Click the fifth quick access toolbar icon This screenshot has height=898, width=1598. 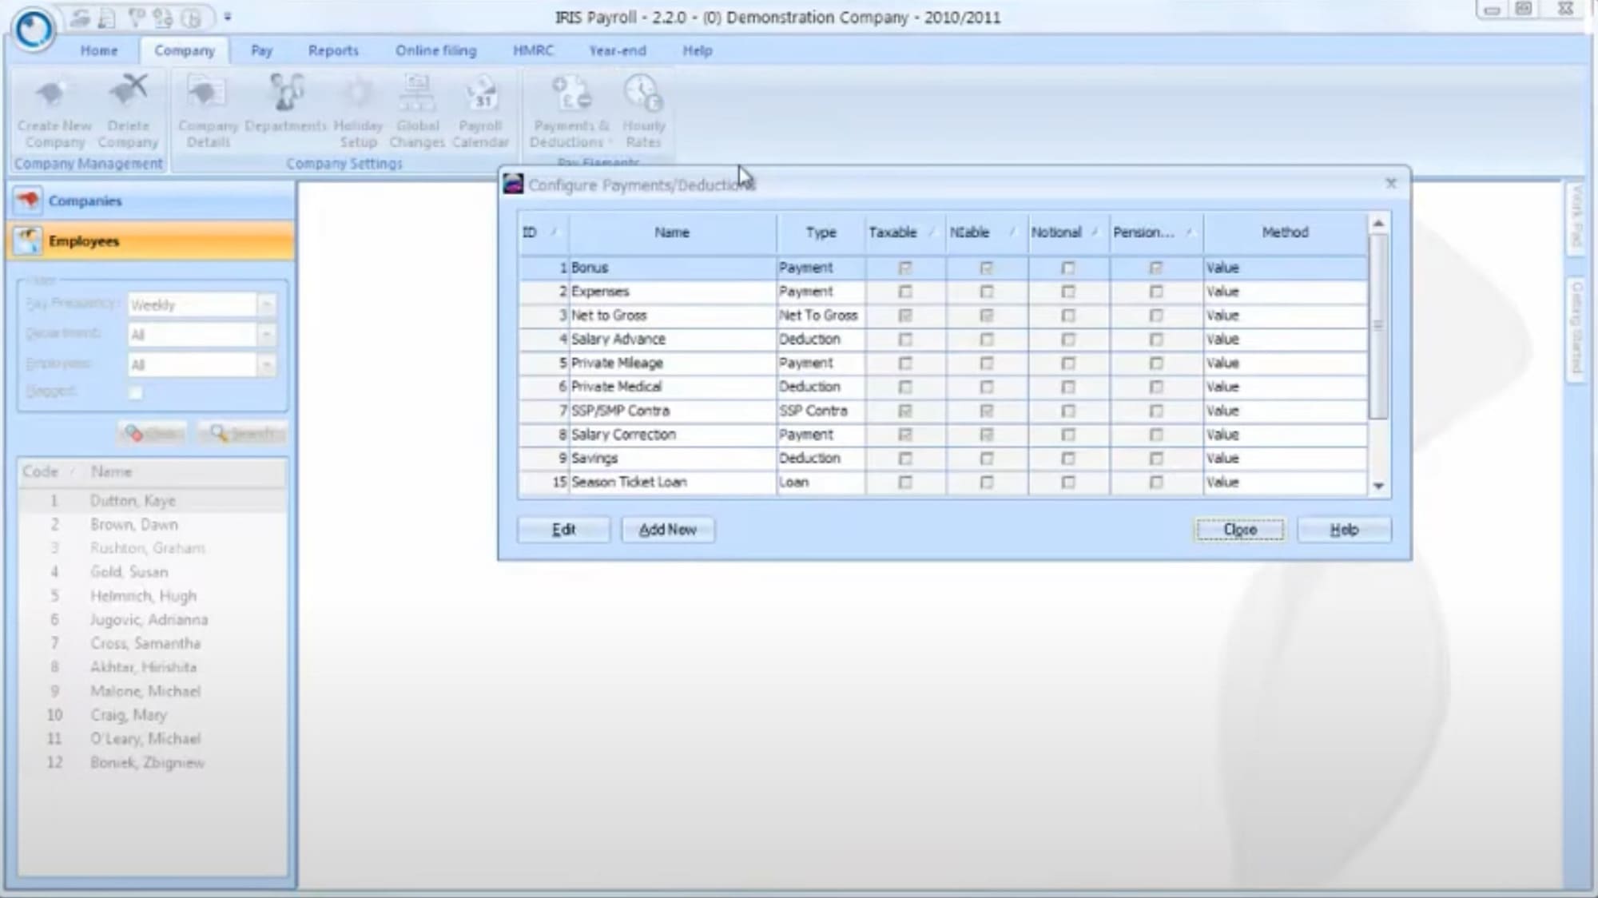(x=192, y=18)
